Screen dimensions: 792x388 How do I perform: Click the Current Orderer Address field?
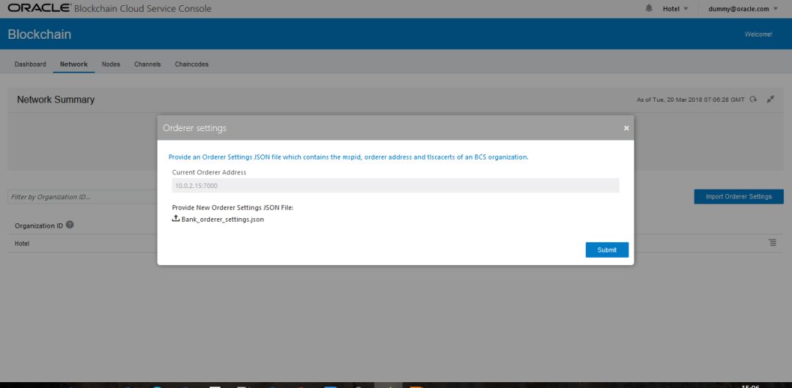click(x=395, y=185)
